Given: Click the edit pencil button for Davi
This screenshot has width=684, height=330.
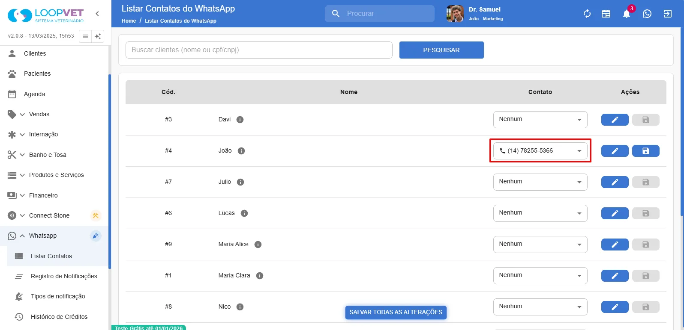Looking at the screenshot, I should point(615,120).
